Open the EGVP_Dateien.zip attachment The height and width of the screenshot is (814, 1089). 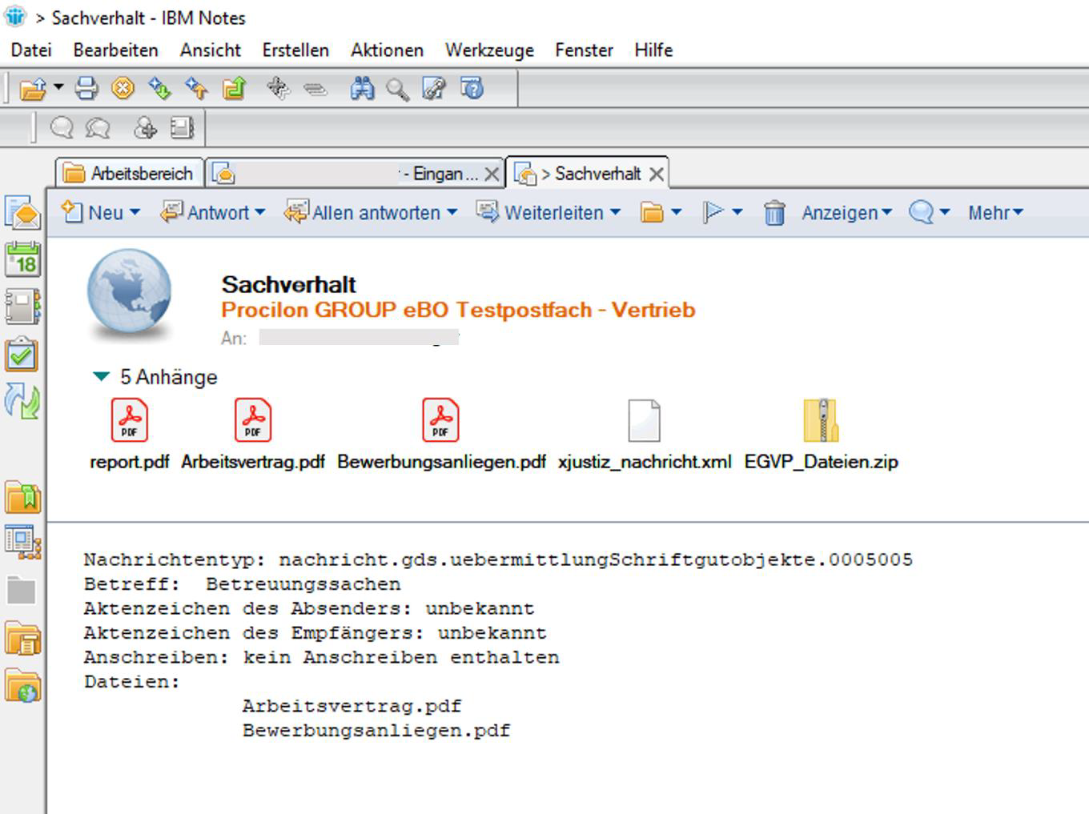click(x=821, y=421)
